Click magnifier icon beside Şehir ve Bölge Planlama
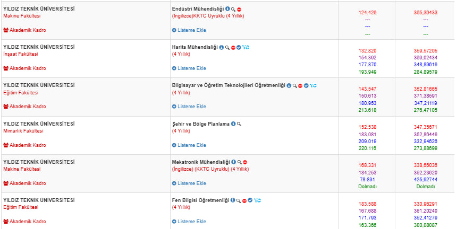Viewport: 457px width, 229px height. pyautogui.click(x=239, y=124)
